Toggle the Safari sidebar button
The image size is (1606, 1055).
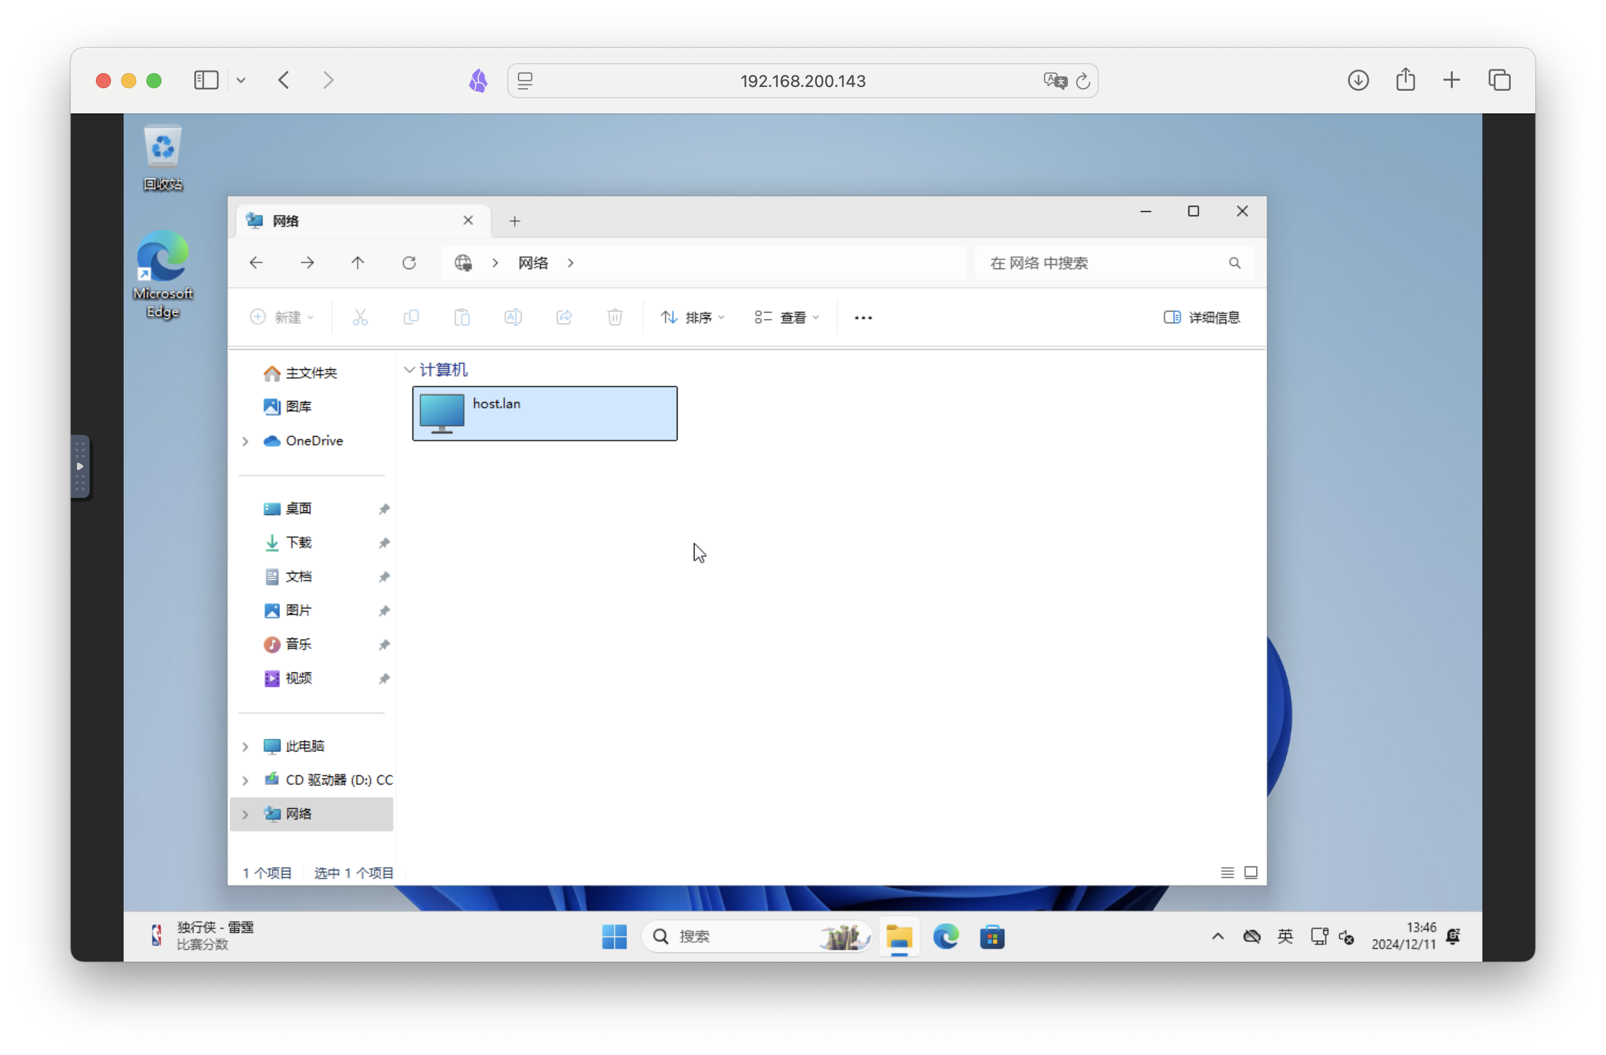click(206, 81)
